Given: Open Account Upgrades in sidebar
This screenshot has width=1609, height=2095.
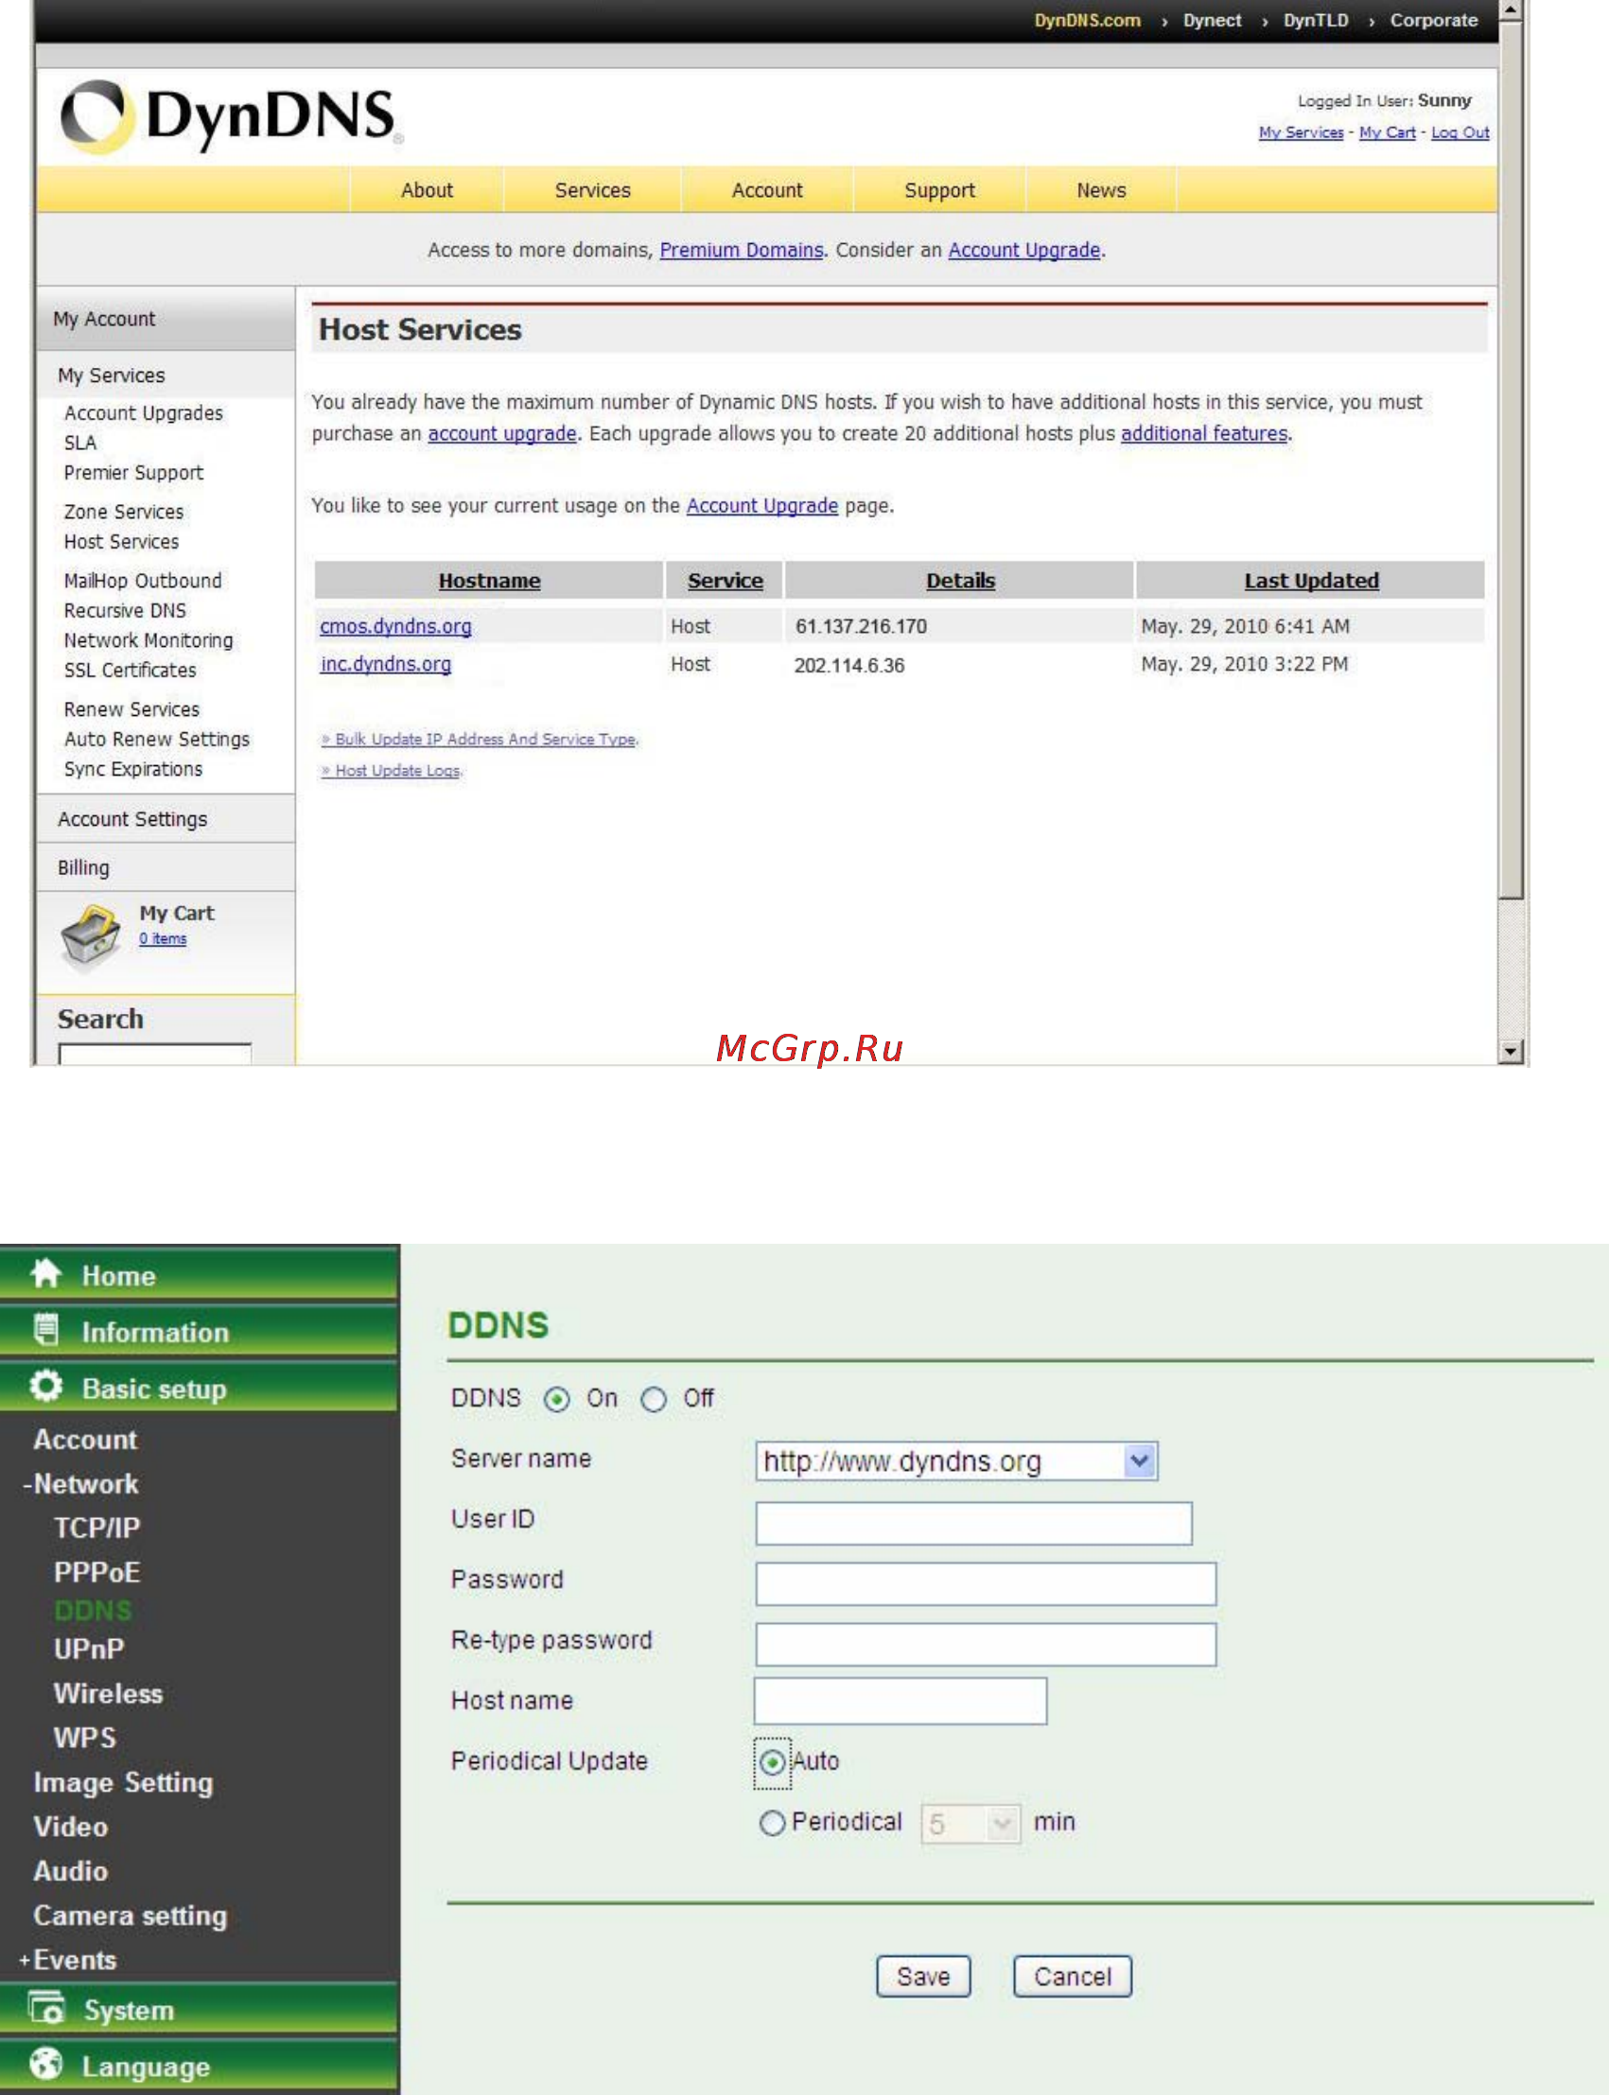Looking at the screenshot, I should tap(144, 413).
